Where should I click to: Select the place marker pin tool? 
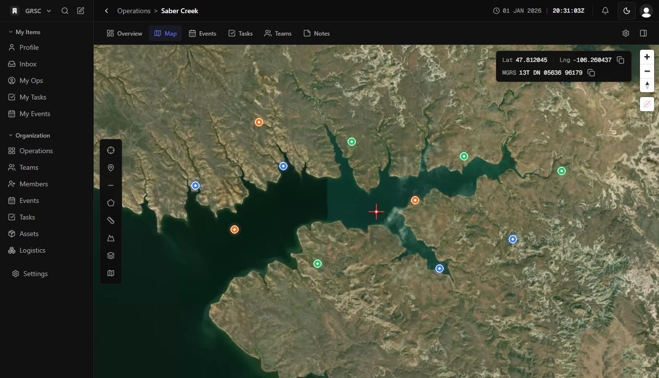tap(111, 168)
